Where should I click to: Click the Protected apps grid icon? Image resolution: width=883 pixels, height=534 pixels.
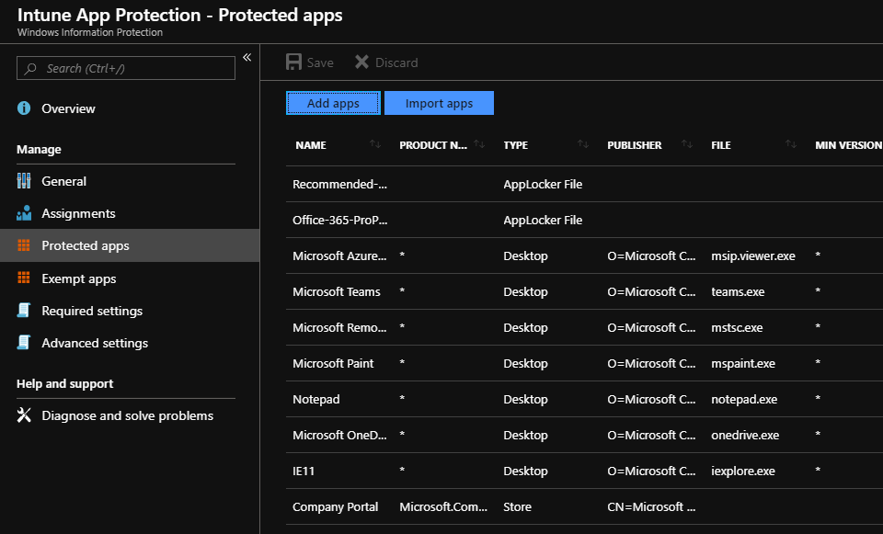click(23, 245)
